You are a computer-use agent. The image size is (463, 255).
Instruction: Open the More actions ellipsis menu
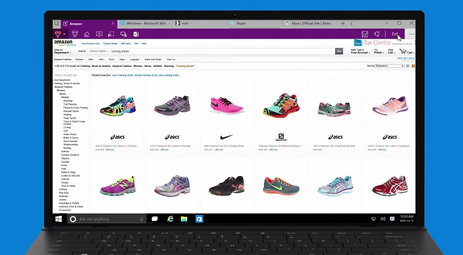[x=412, y=34]
